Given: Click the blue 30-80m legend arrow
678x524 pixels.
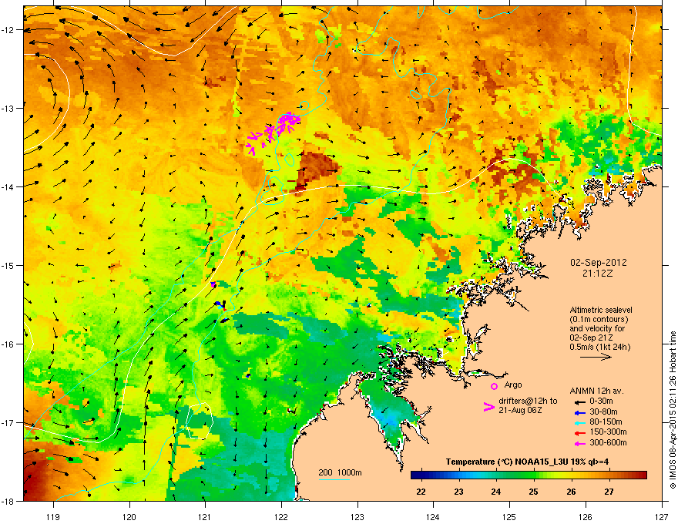Looking at the screenshot, I should tap(579, 413).
